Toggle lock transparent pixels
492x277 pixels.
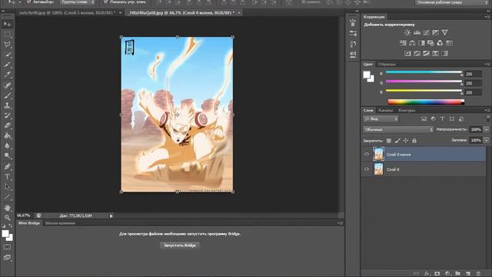pyautogui.click(x=389, y=141)
